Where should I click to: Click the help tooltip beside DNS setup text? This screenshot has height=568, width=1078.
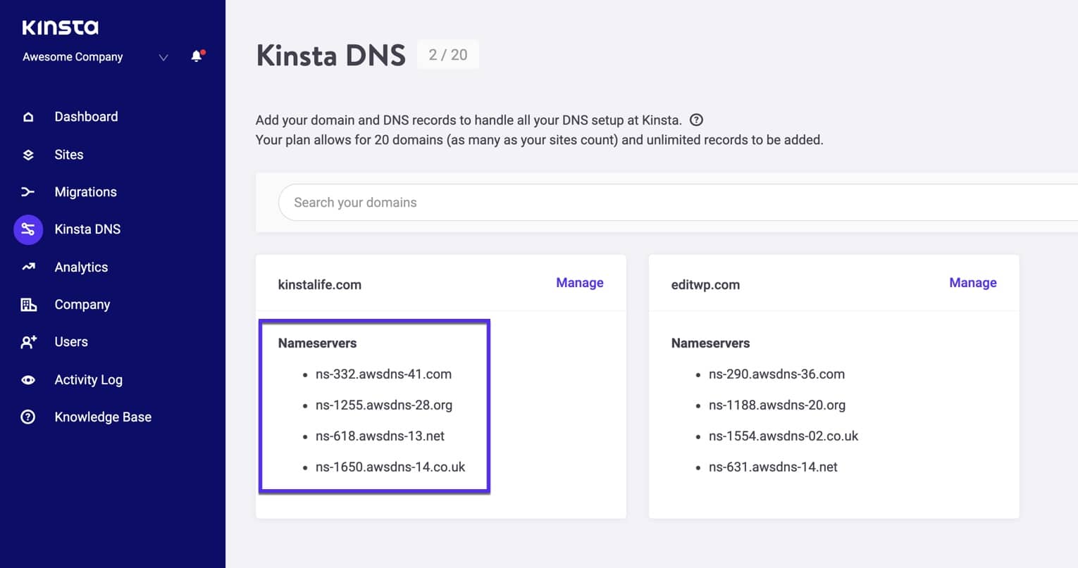click(696, 120)
